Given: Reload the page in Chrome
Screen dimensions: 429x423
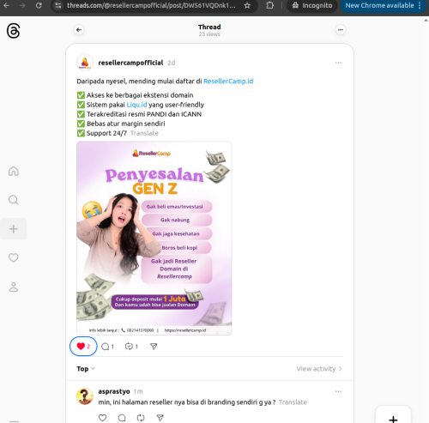Looking at the screenshot, I should point(39,5).
